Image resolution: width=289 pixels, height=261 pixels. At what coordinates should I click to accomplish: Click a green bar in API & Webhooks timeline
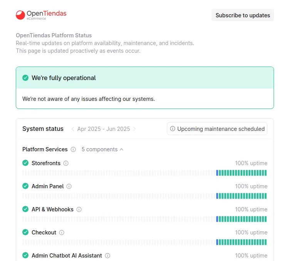pos(242,219)
